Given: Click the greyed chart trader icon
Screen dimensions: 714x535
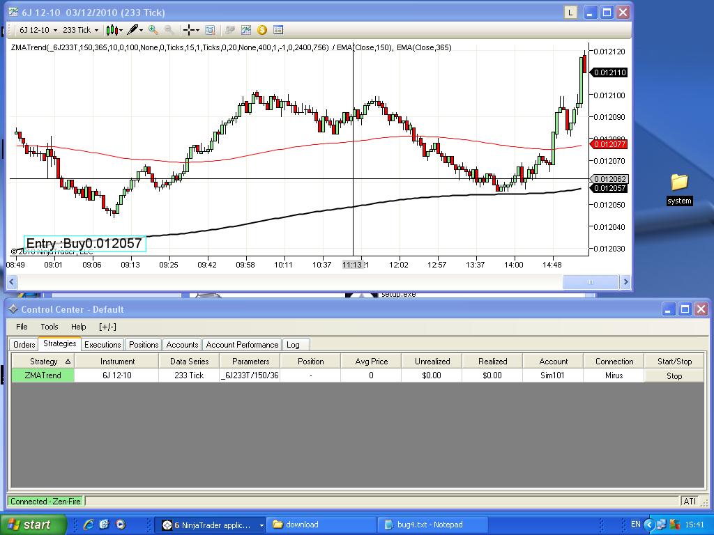Looking at the screenshot, I should [x=230, y=30].
